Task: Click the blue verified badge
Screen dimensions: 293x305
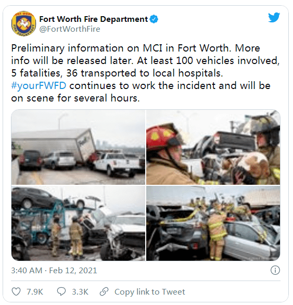Action: pos(154,19)
